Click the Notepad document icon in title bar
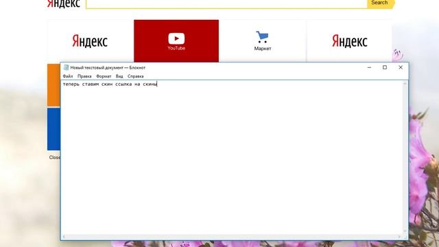 pos(66,67)
